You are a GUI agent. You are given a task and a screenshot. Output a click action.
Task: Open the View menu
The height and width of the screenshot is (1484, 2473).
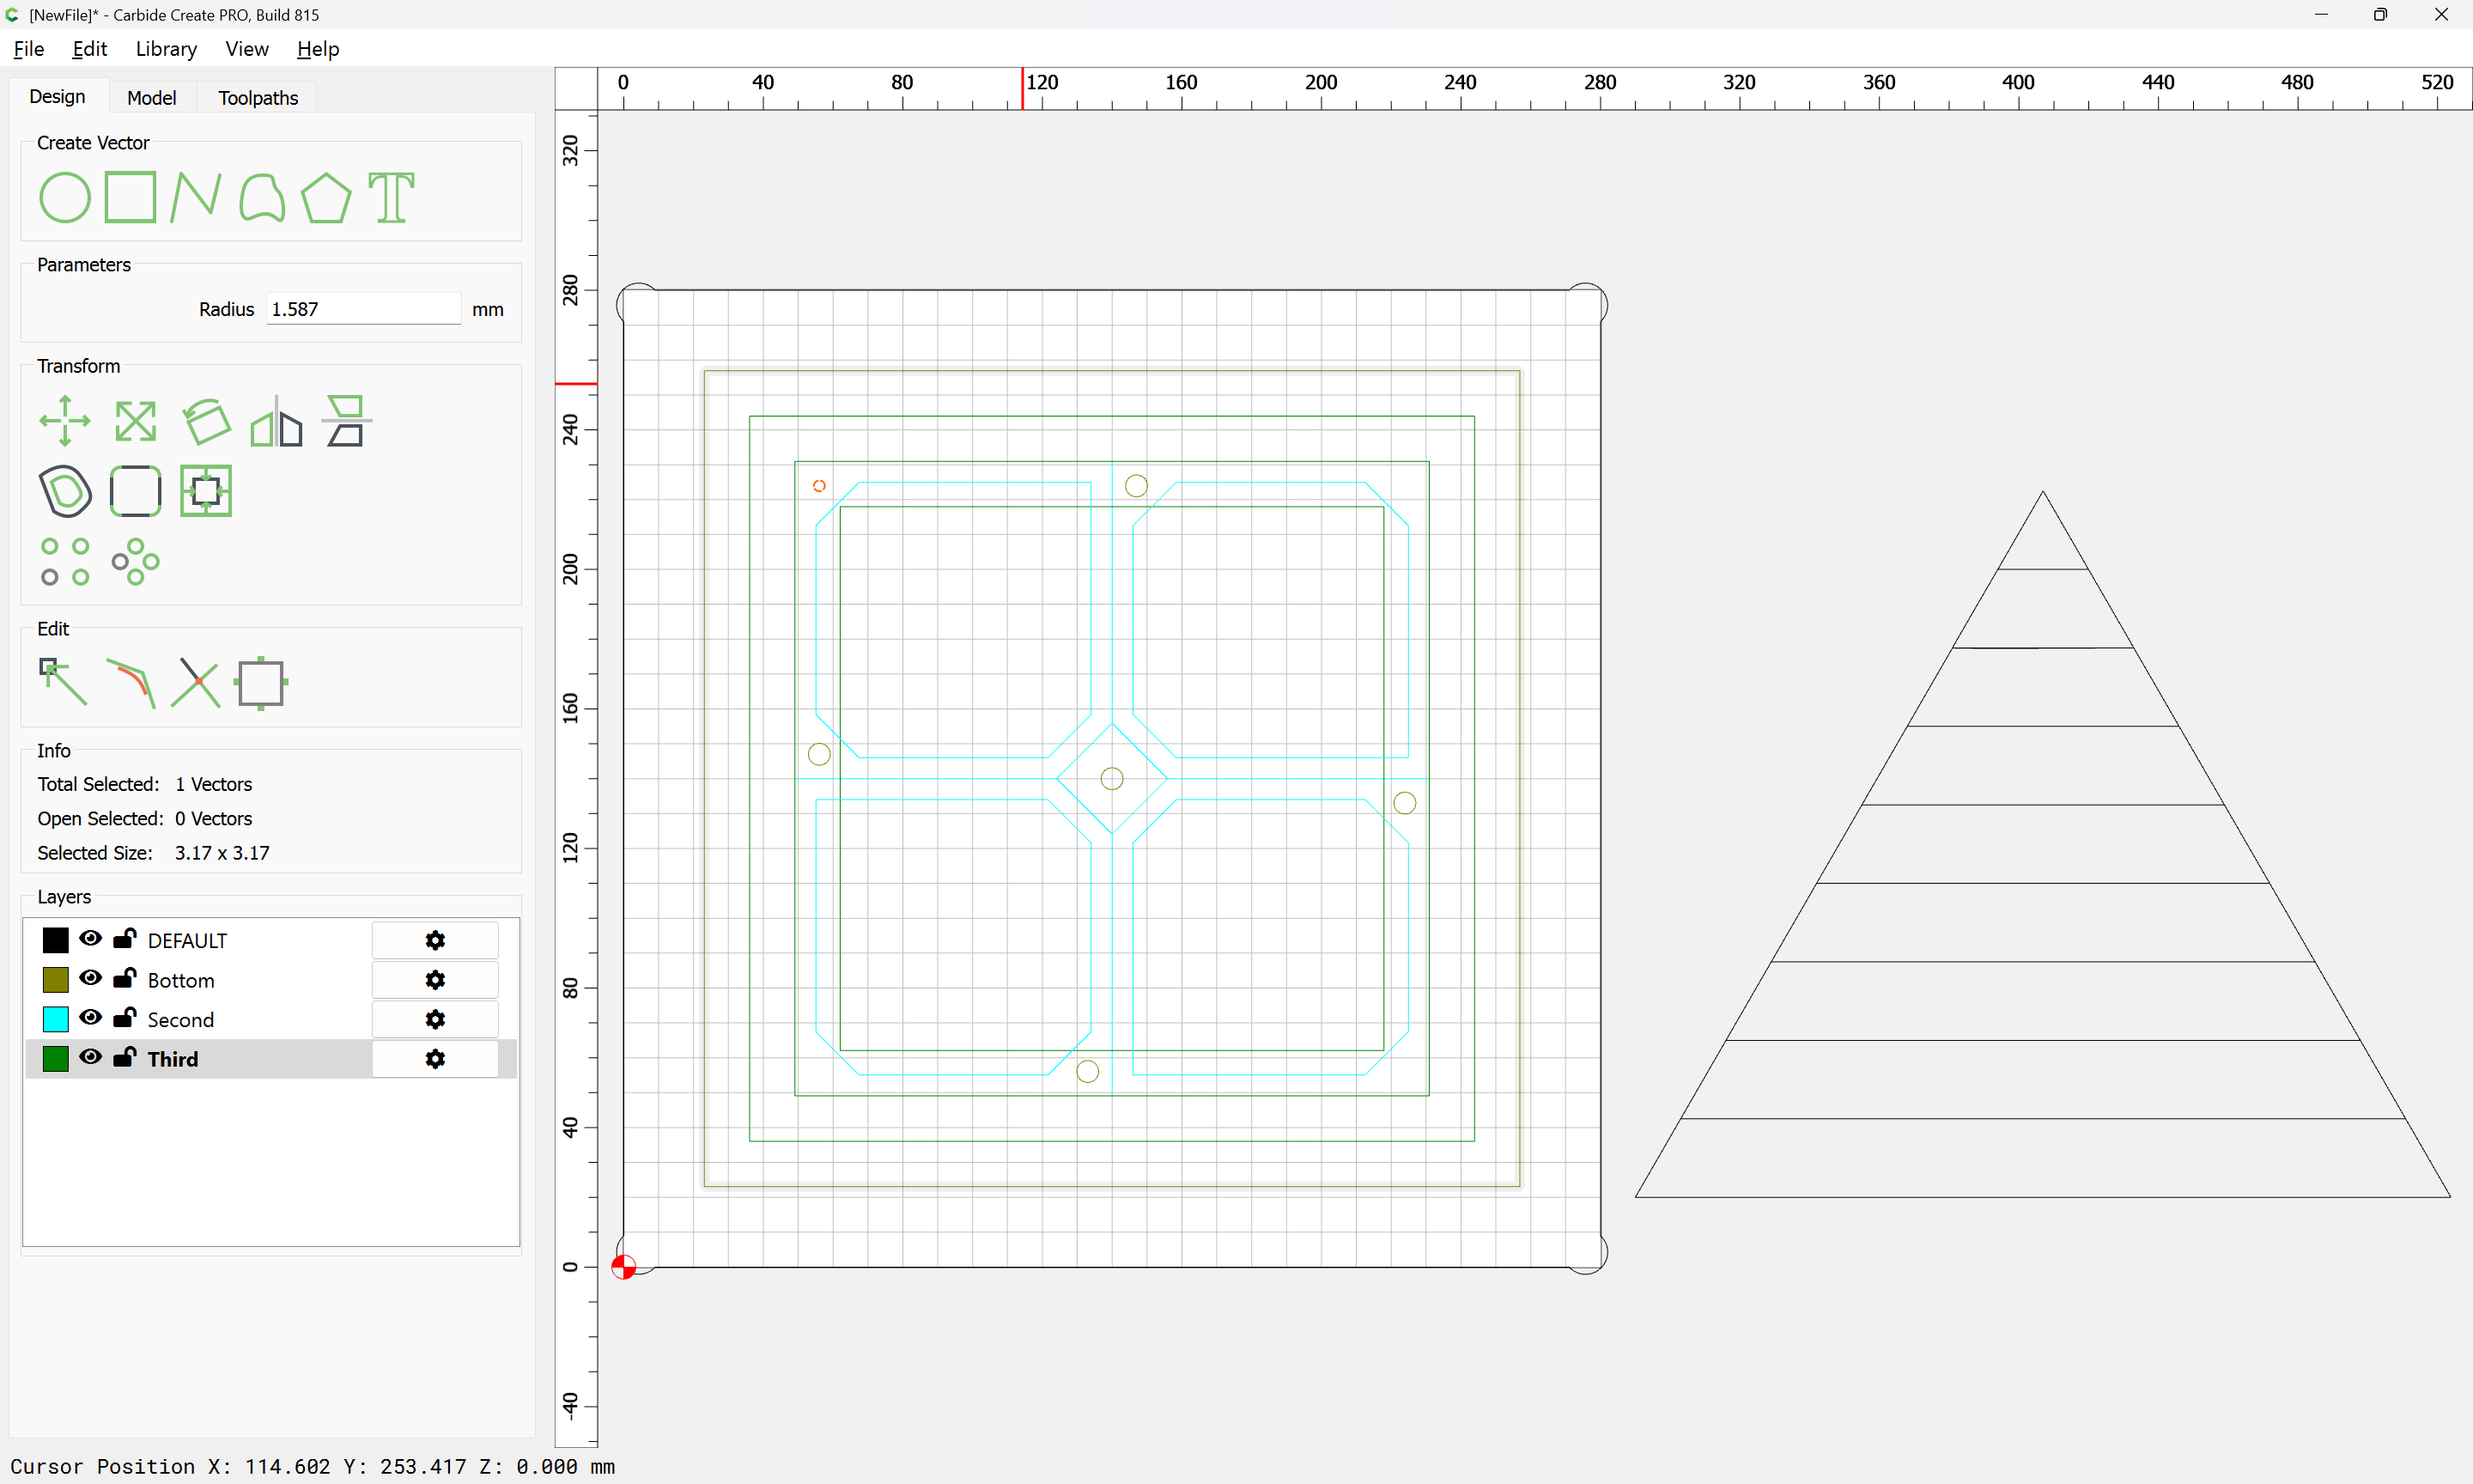(247, 49)
